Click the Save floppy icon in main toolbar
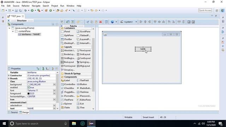Viewport: 226px width, 127px height. click(x=16, y=10)
